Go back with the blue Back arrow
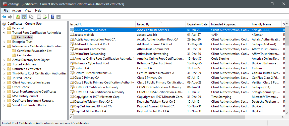The width and height of the screenshot is (289, 126). click(4, 17)
